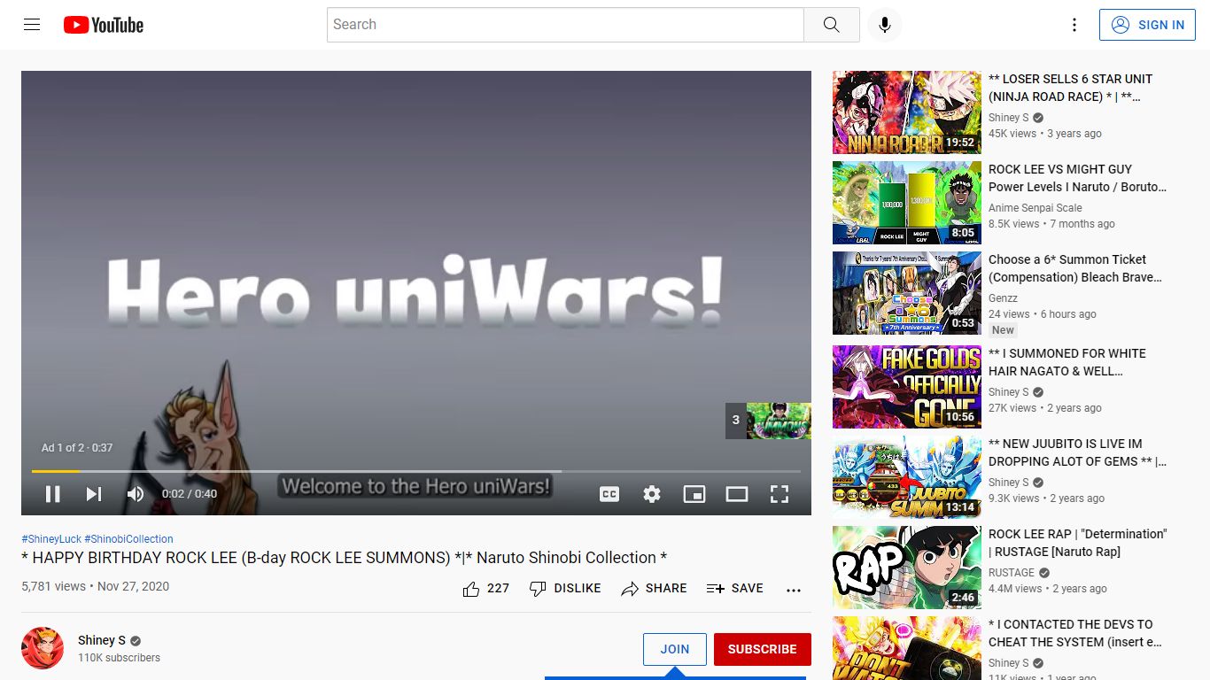Pause the video
The image size is (1210, 680).
[x=53, y=494]
